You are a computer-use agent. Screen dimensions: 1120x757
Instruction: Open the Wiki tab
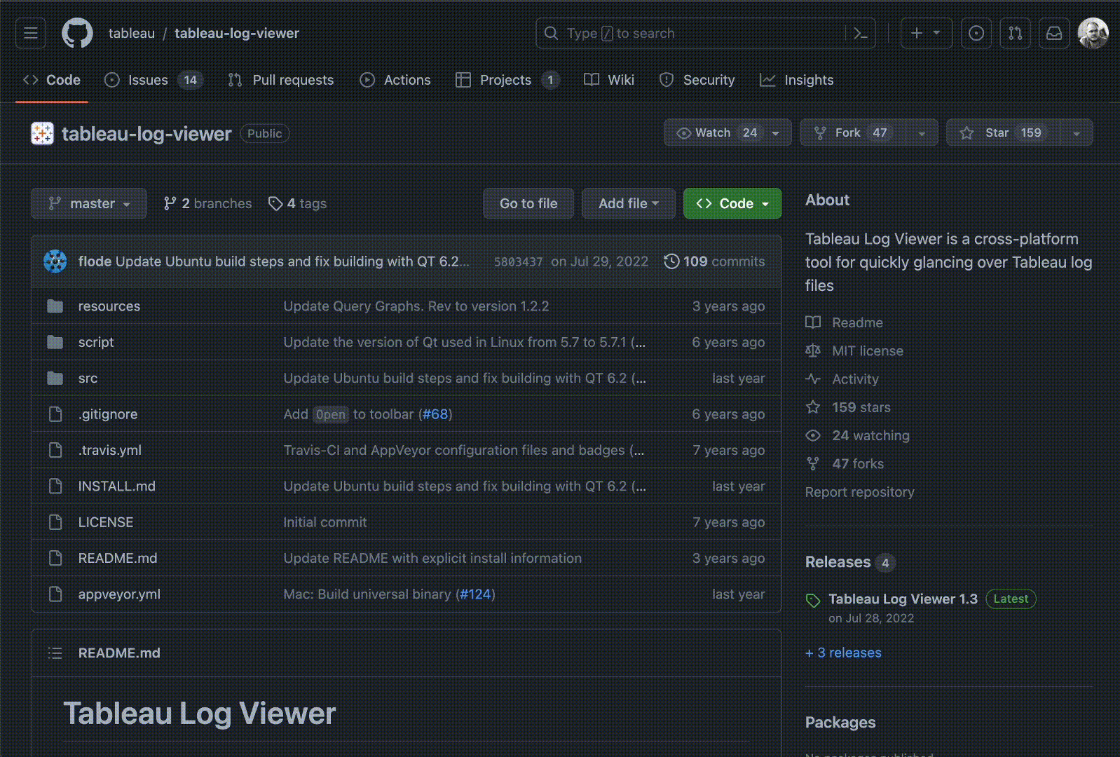(x=609, y=80)
